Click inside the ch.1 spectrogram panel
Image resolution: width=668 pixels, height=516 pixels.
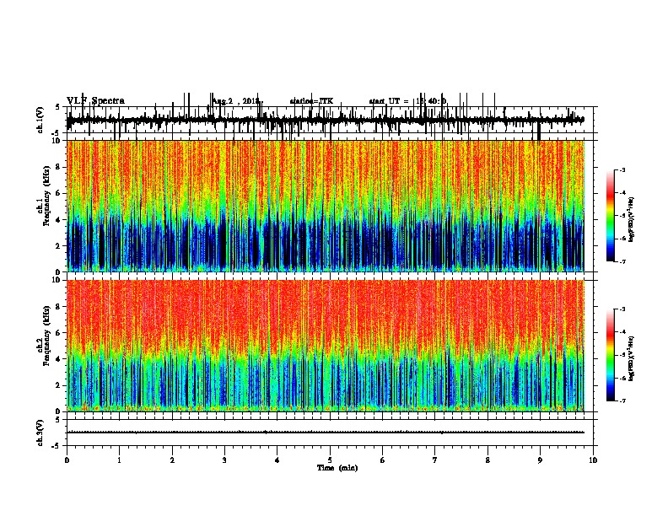[x=326, y=206]
